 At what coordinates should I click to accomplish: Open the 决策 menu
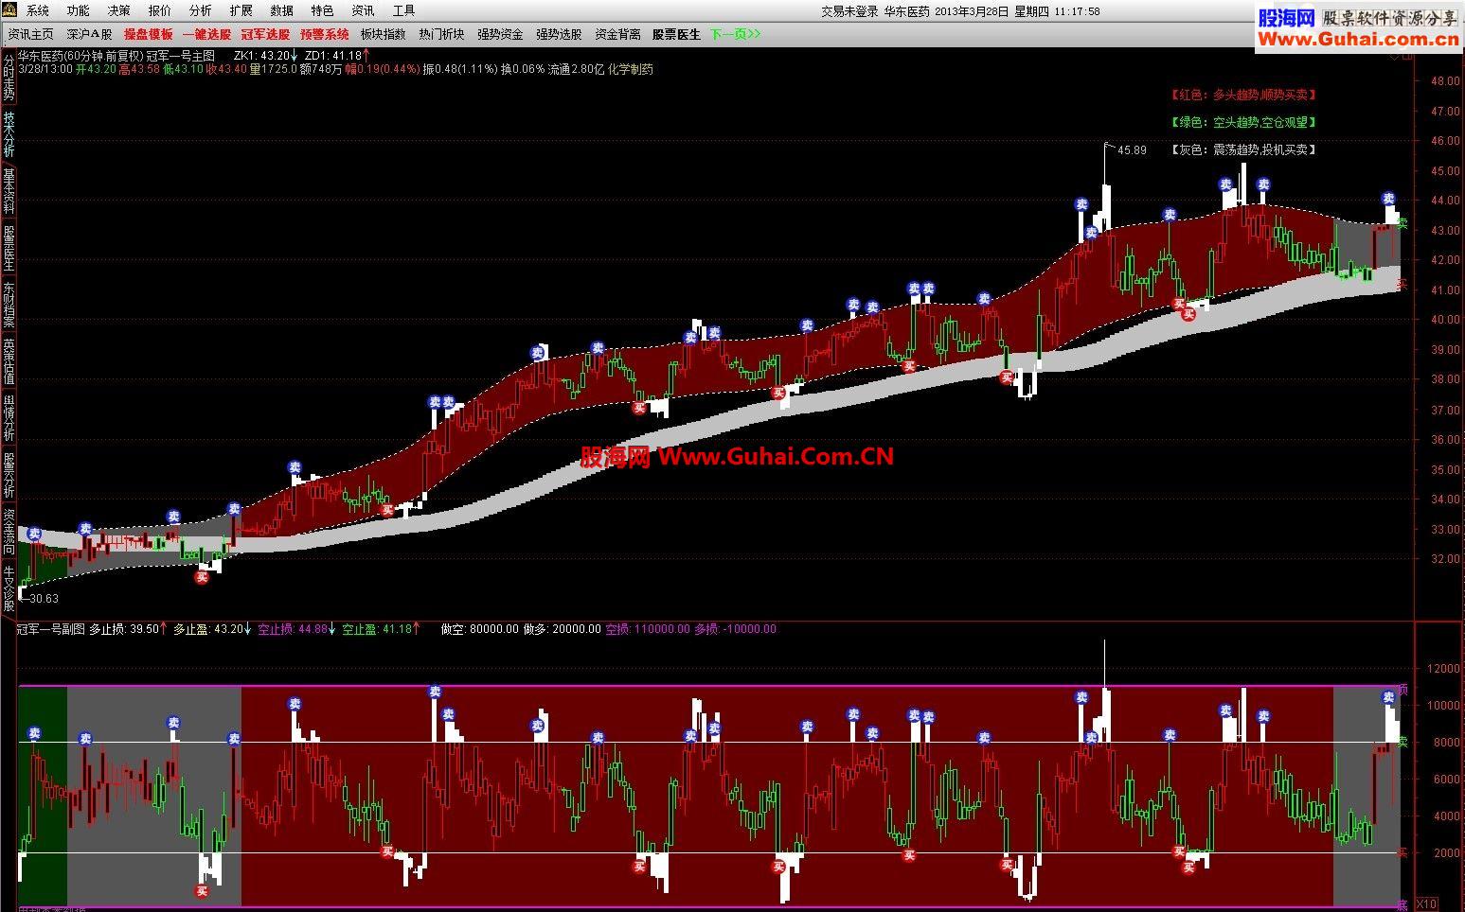click(x=118, y=10)
